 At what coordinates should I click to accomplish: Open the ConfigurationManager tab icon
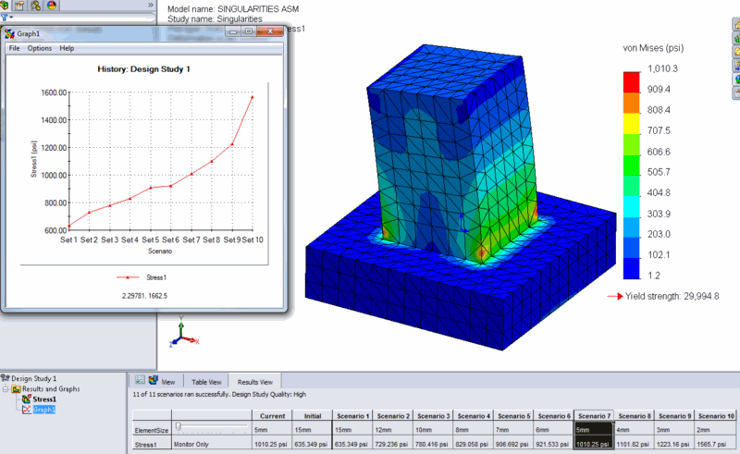pos(34,6)
